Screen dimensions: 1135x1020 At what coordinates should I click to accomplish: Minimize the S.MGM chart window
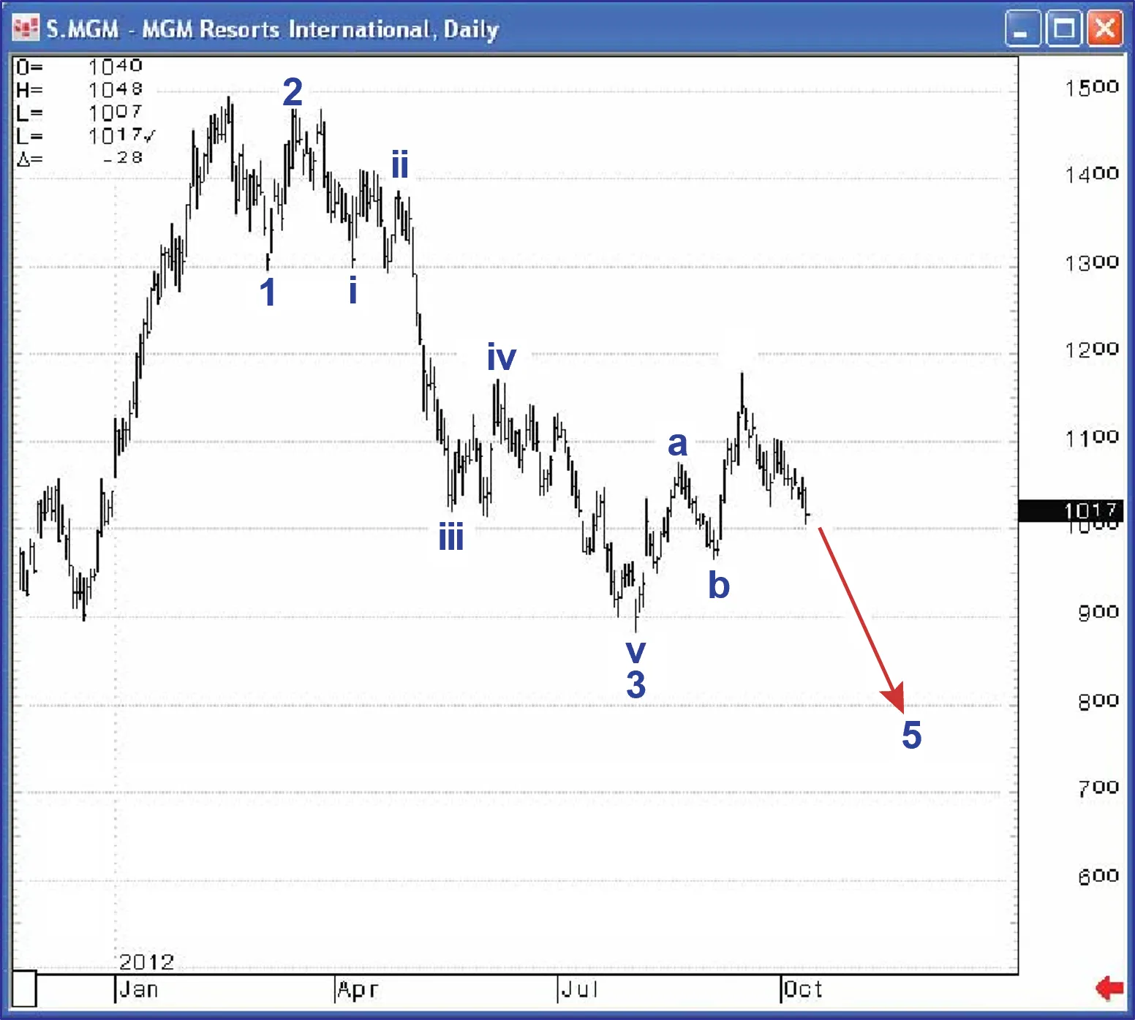[x=1022, y=29]
